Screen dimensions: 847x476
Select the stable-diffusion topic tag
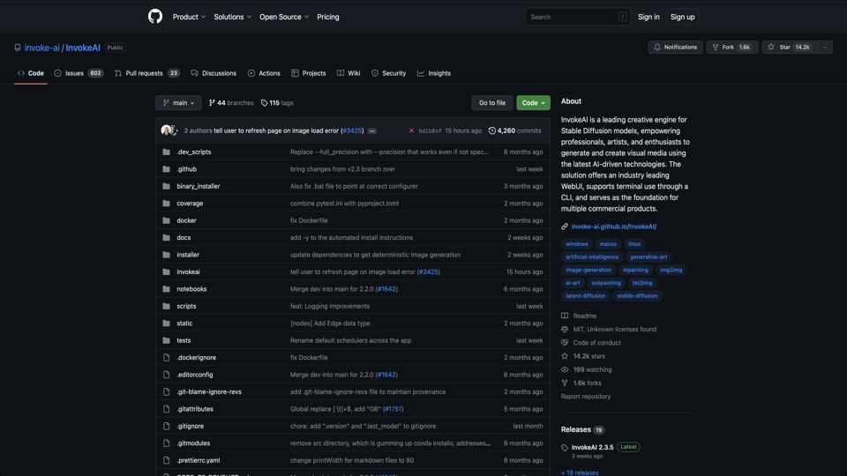coord(637,296)
